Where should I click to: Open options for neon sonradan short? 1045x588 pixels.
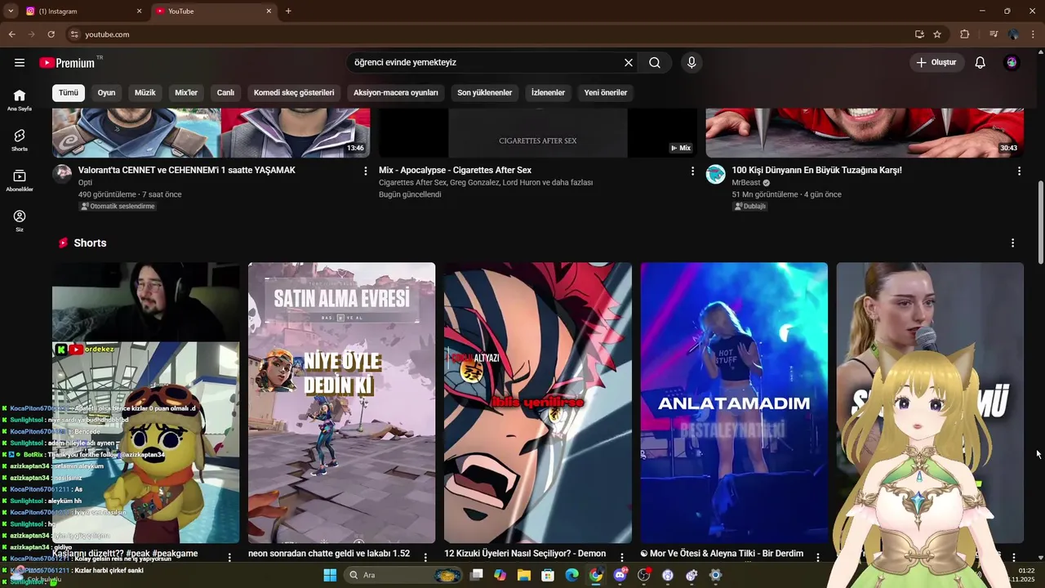click(x=425, y=557)
